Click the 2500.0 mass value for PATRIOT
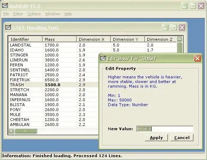Screen dimensions: 207x160 pyautogui.click(x=51, y=75)
